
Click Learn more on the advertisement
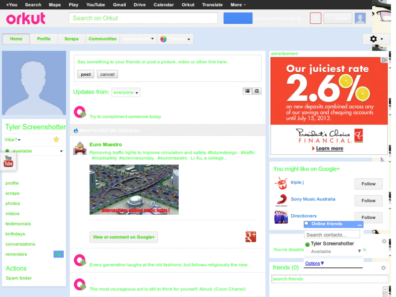329,148
